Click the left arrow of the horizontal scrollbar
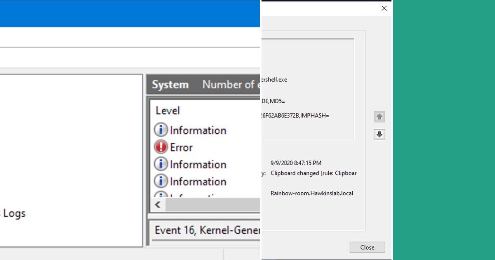The height and width of the screenshot is (260, 495). coord(158,205)
